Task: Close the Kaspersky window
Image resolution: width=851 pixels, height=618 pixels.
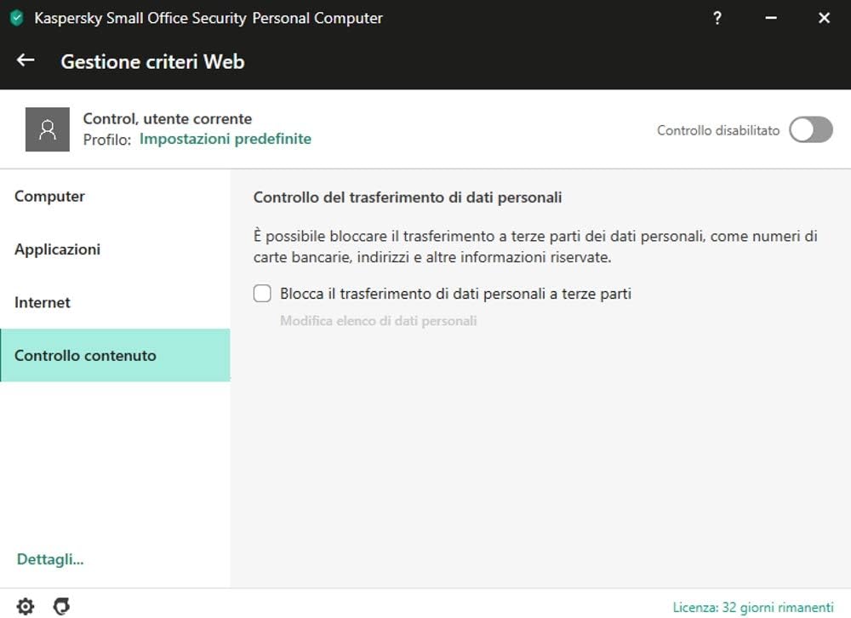Action: [824, 18]
